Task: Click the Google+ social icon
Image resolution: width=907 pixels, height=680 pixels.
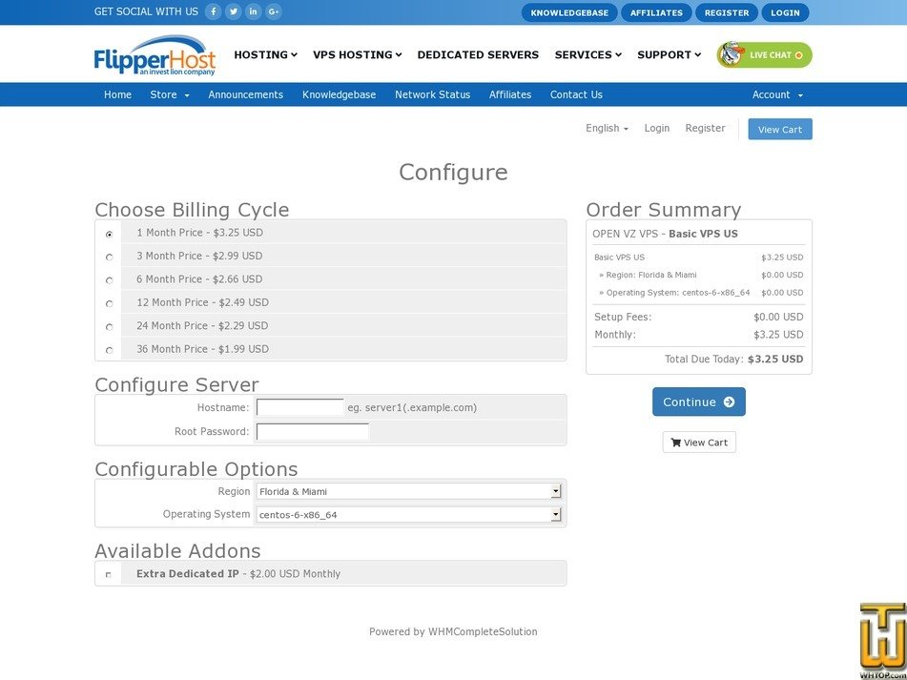Action: pyautogui.click(x=273, y=11)
